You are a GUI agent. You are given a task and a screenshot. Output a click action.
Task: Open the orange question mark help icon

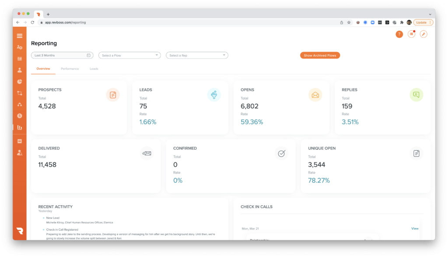[x=399, y=34]
